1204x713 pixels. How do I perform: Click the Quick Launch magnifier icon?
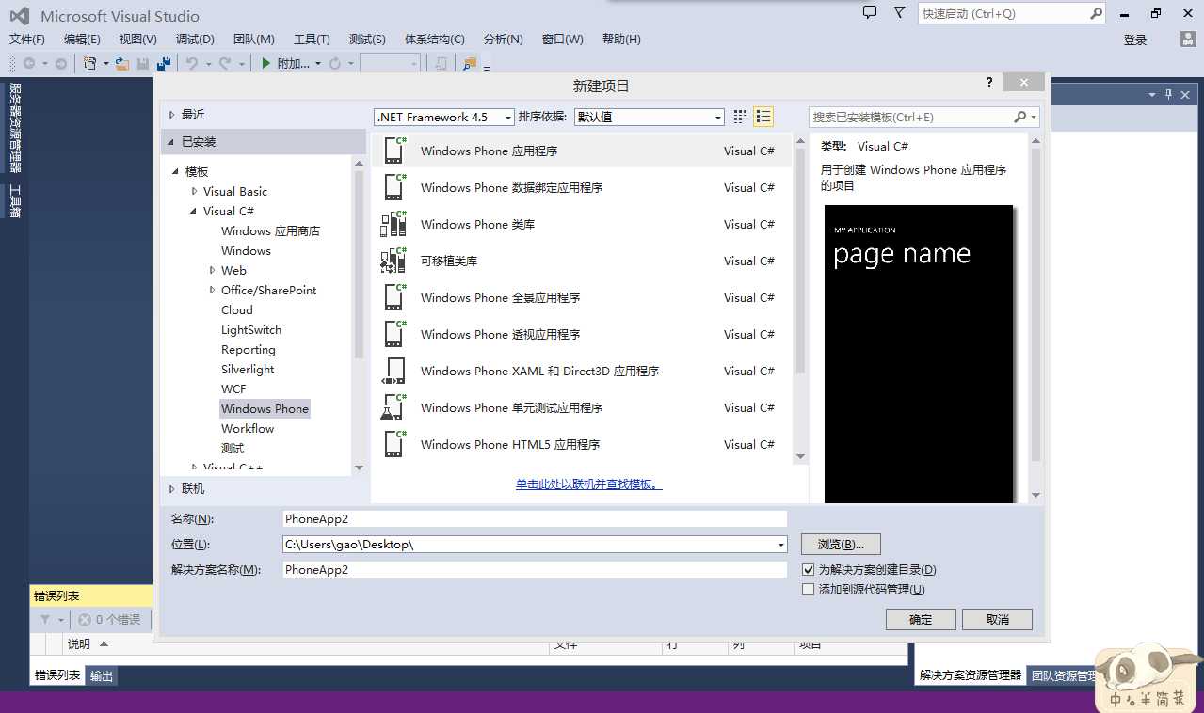point(1096,13)
